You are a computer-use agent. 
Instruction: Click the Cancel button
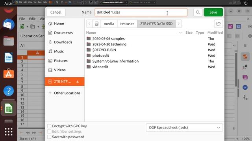tap(56, 12)
